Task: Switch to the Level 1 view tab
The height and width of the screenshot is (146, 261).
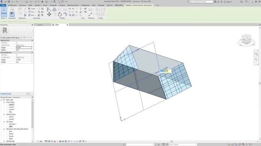Action: (40, 25)
